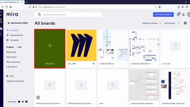Click Upload from backup
Screen dimensions: 190x107
click(x=15, y=81)
